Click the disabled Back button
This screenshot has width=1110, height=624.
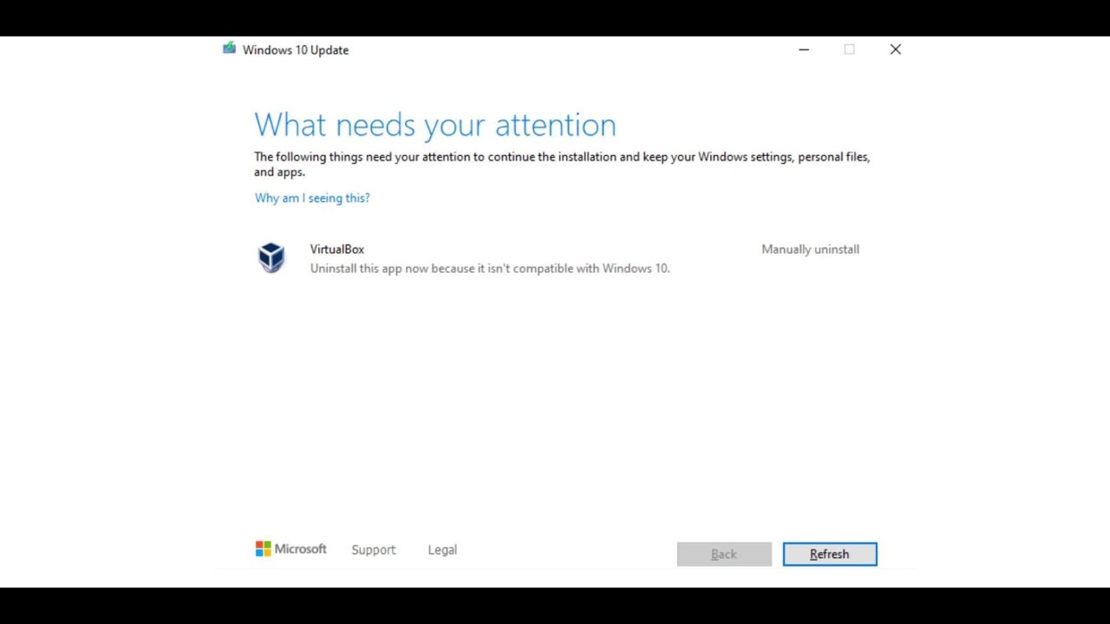point(724,554)
